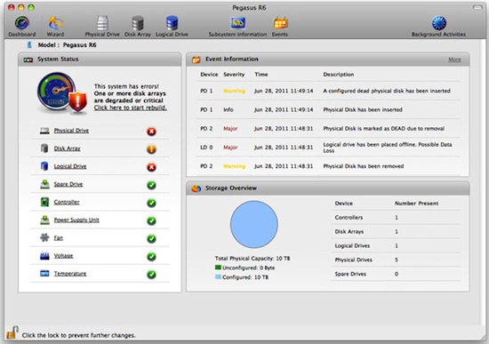Click the System Status panel header icon

(x=28, y=60)
